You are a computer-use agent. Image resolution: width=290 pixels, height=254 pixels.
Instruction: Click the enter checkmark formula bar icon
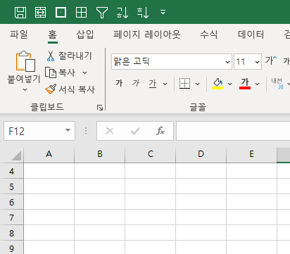click(x=135, y=131)
